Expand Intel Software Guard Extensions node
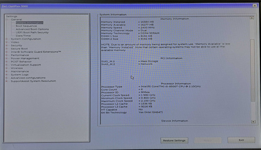The image size is (261, 150). [x=7, y=52]
